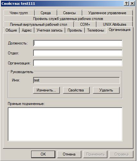Switch to the Телефоны tab
Screen dimensions: 137x161
click(96, 30)
